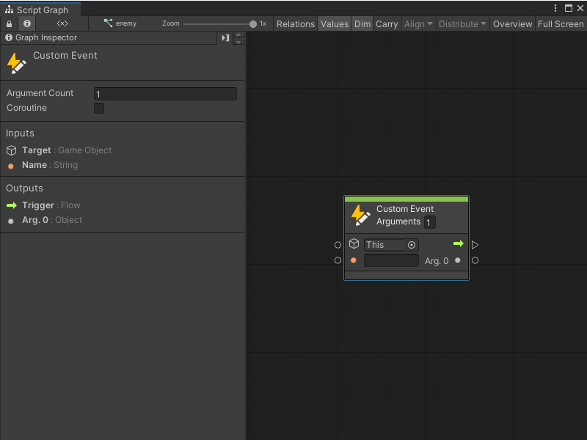Open the window options ellipsis menu
This screenshot has width=587, height=440.
pos(555,7)
